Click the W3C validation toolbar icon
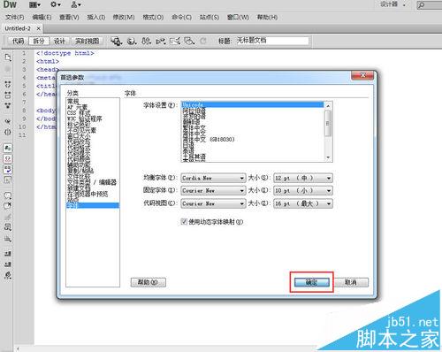 click(x=161, y=41)
